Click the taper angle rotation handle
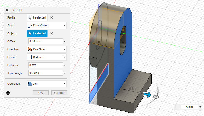 point(156,97)
